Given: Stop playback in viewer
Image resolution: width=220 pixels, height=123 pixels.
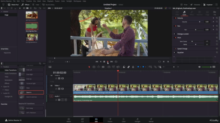Looking at the screenshot, I should click(104, 61).
